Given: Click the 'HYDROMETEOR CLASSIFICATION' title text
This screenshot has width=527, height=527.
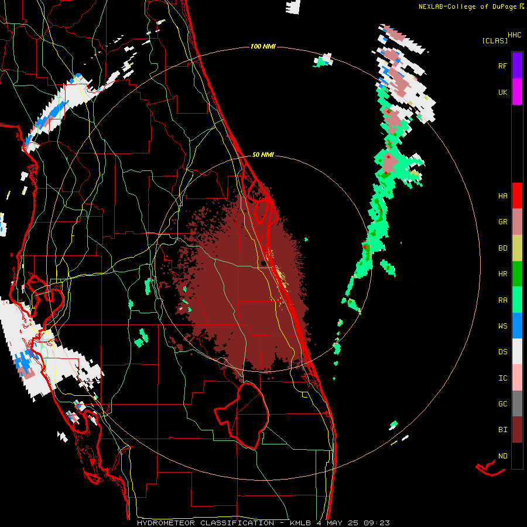Looking at the screenshot, I should [x=206, y=523].
